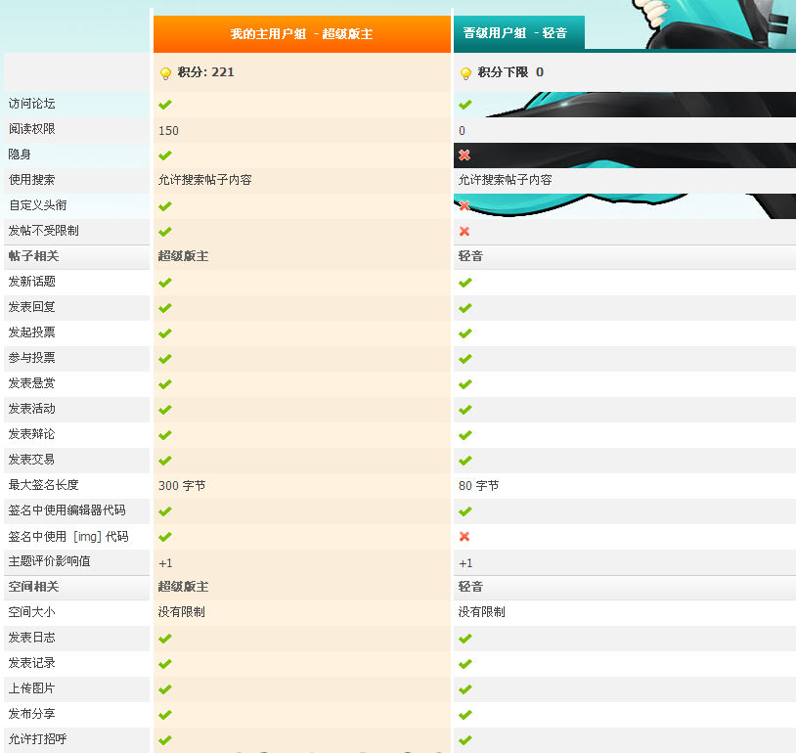Click 发帖不受限制 checkmark in 超级版主 column
The width and height of the screenshot is (796, 753).
click(165, 232)
